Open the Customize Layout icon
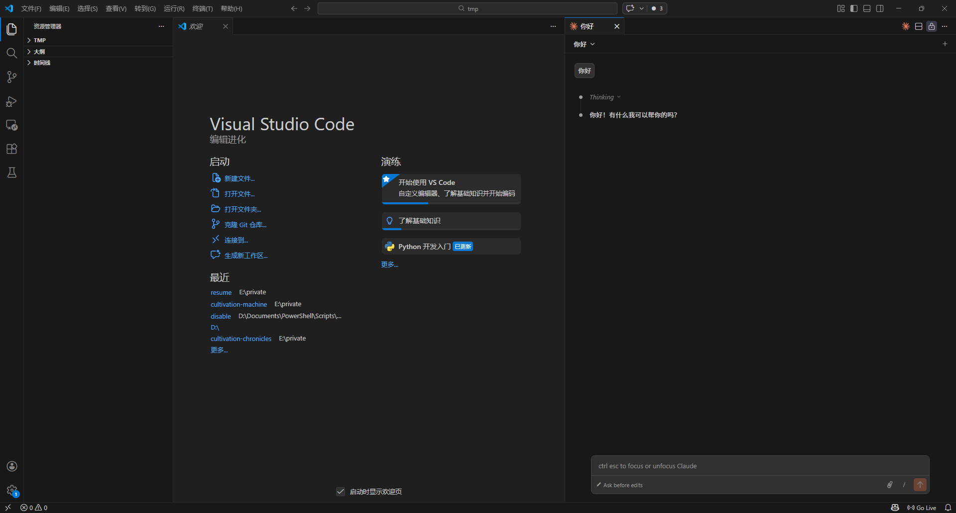This screenshot has height=513, width=956. 841,8
